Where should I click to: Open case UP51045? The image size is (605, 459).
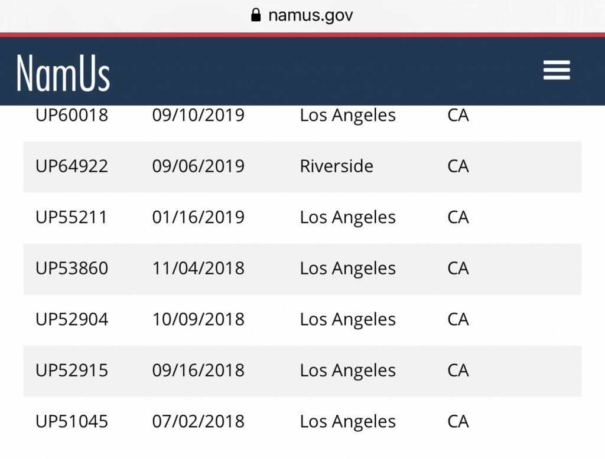(71, 422)
